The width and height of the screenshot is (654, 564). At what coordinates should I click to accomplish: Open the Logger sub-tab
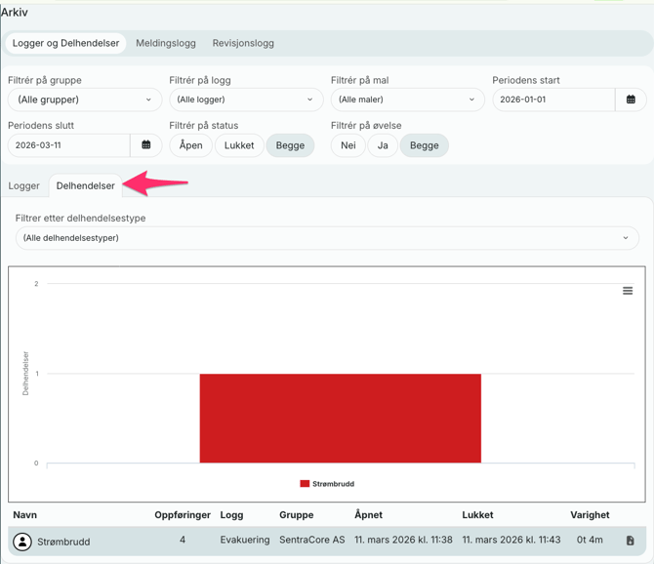(x=24, y=185)
